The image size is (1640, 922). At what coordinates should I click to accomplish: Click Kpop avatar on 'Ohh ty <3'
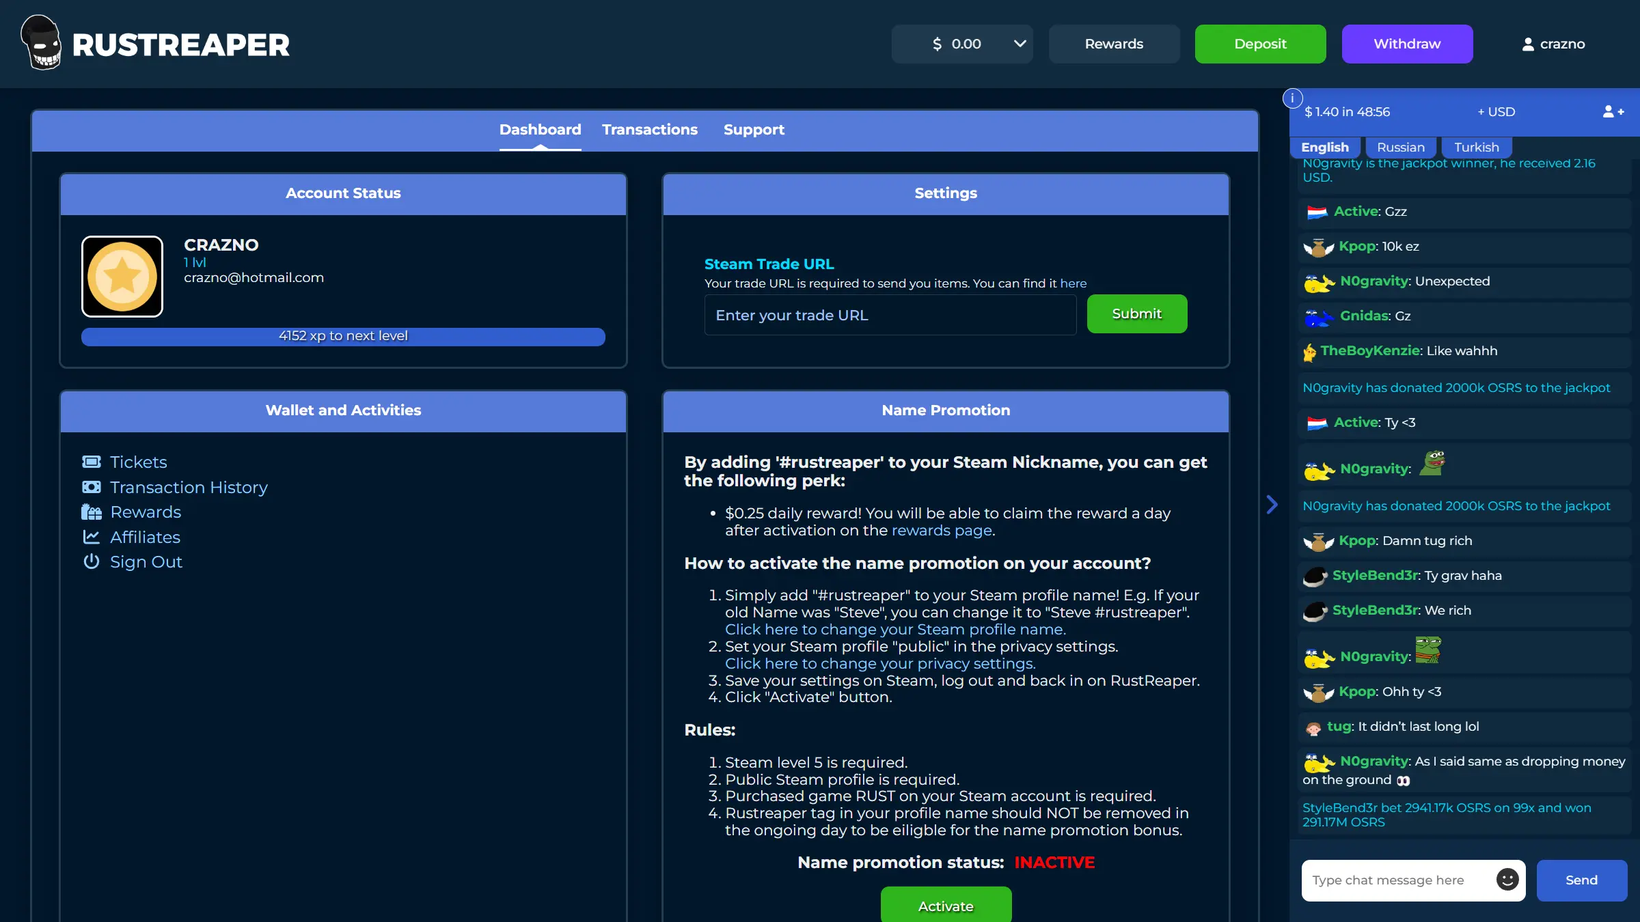tap(1319, 693)
